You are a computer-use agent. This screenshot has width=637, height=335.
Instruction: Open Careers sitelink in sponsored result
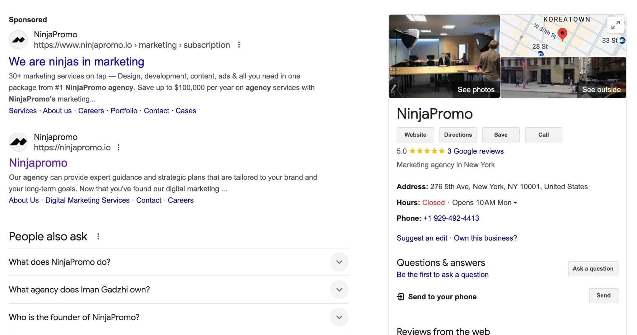point(91,111)
